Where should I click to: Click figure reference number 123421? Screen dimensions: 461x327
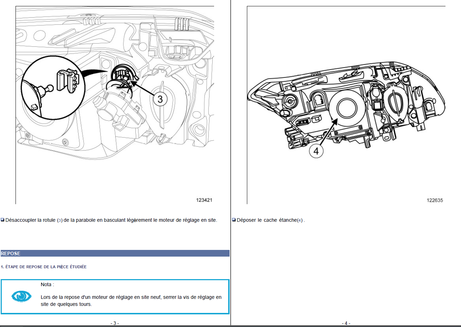tap(204, 200)
